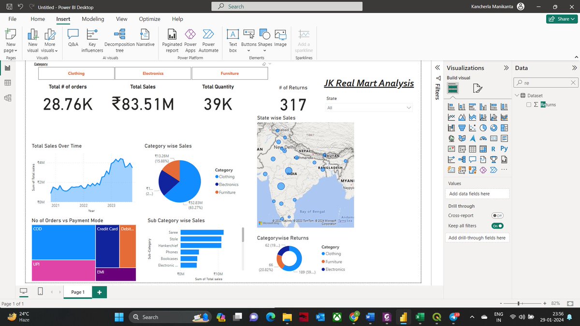Switch to Model view in left sidebar
This screenshot has height=326, width=580.
tap(8, 98)
